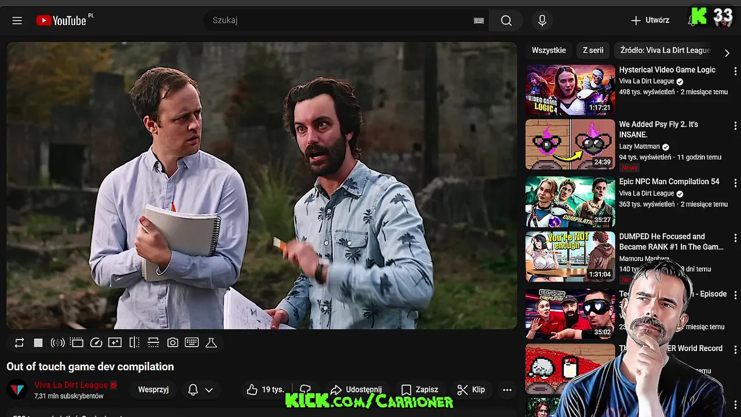Open the YouTube hamburger guide menu
Image resolution: width=741 pixels, height=417 pixels.
point(17,20)
